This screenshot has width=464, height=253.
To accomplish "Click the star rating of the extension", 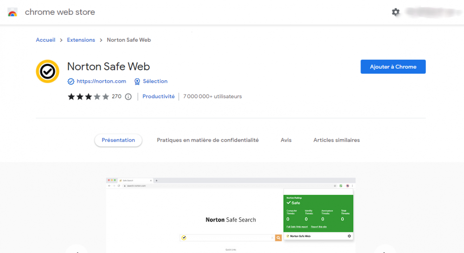I will click(x=88, y=97).
